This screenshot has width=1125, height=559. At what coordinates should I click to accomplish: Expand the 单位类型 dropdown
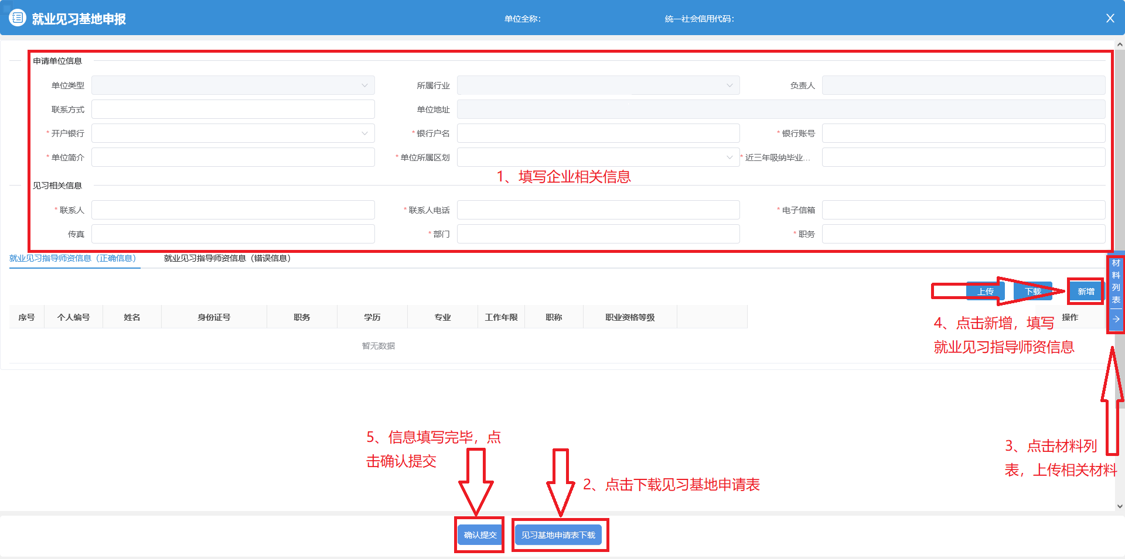233,85
